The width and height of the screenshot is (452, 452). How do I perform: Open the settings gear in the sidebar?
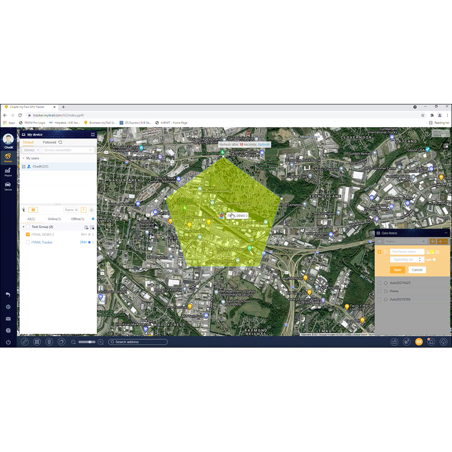click(x=8, y=307)
